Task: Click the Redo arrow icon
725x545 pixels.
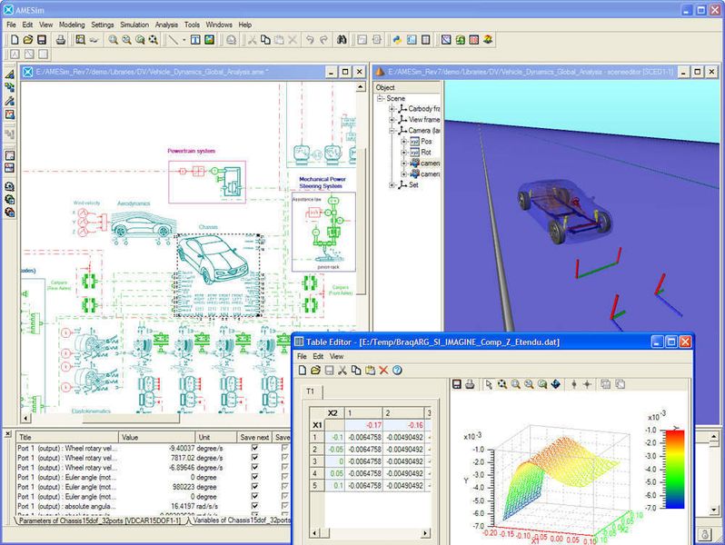Action: pos(323,40)
